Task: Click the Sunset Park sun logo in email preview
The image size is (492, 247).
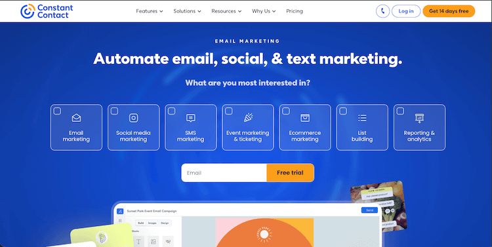Action: pyautogui.click(x=264, y=235)
